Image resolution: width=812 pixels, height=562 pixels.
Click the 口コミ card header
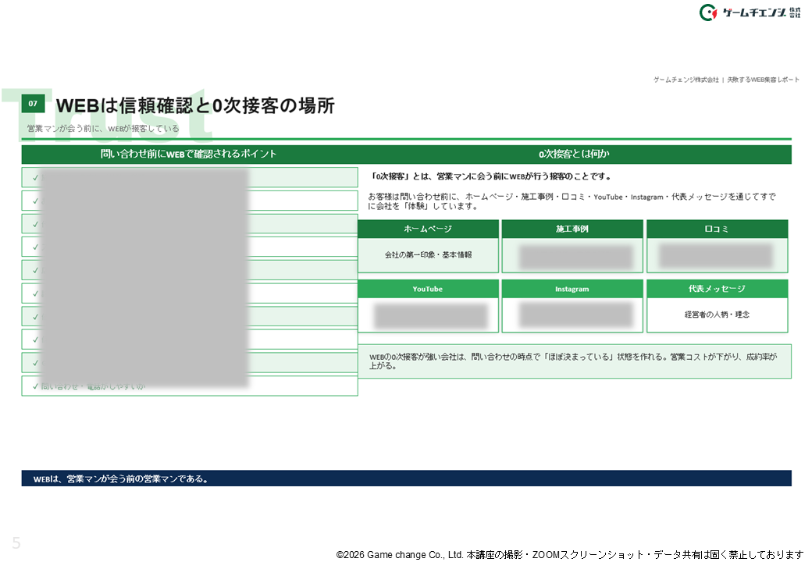click(x=717, y=229)
